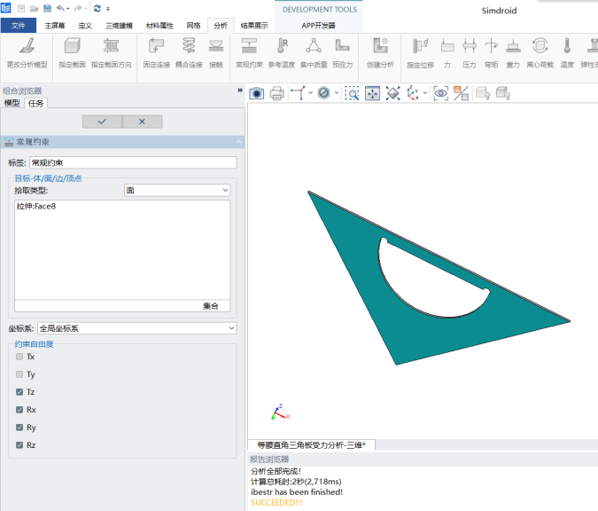This screenshot has height=511, width=598.
Task: Switch to the 模型 browser tab
Action: pyautogui.click(x=12, y=103)
